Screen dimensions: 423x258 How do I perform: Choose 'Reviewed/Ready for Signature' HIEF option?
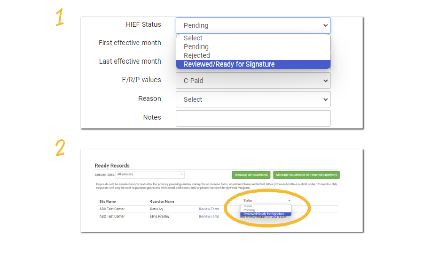(229, 64)
